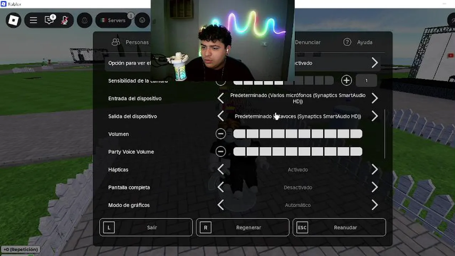
Task: Click the avatar backpack icon
Action: pos(84,20)
